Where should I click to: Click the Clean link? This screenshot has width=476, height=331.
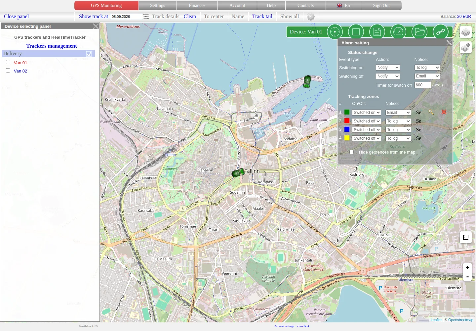tap(190, 17)
